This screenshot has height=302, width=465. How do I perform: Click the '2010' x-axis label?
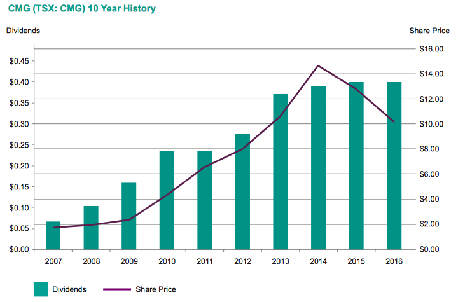(x=167, y=261)
